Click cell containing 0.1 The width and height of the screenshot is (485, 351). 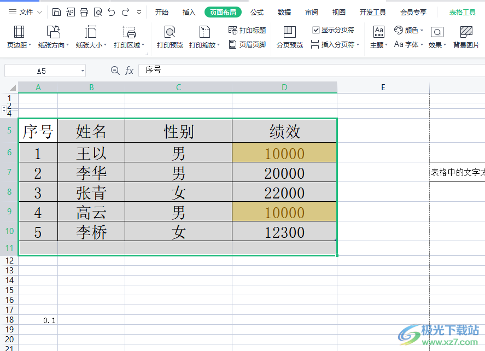(x=38, y=320)
